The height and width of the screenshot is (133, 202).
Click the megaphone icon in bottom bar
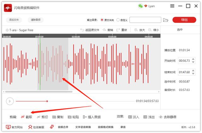(52, 127)
